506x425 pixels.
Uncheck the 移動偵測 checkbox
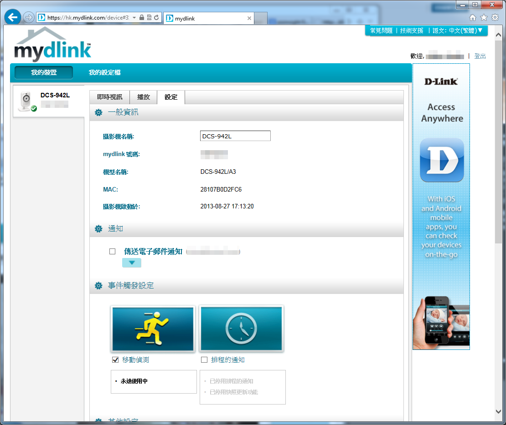click(x=115, y=360)
